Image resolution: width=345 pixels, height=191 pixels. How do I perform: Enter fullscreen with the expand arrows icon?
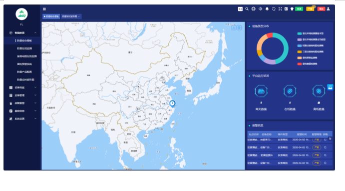click(x=280, y=9)
